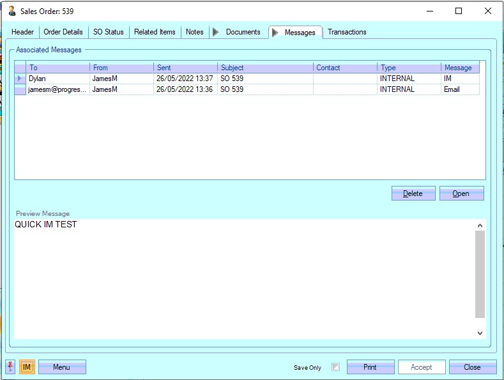The height and width of the screenshot is (380, 504).
Task: Click the row selector beside the jamesm@progres row
Action: click(20, 90)
